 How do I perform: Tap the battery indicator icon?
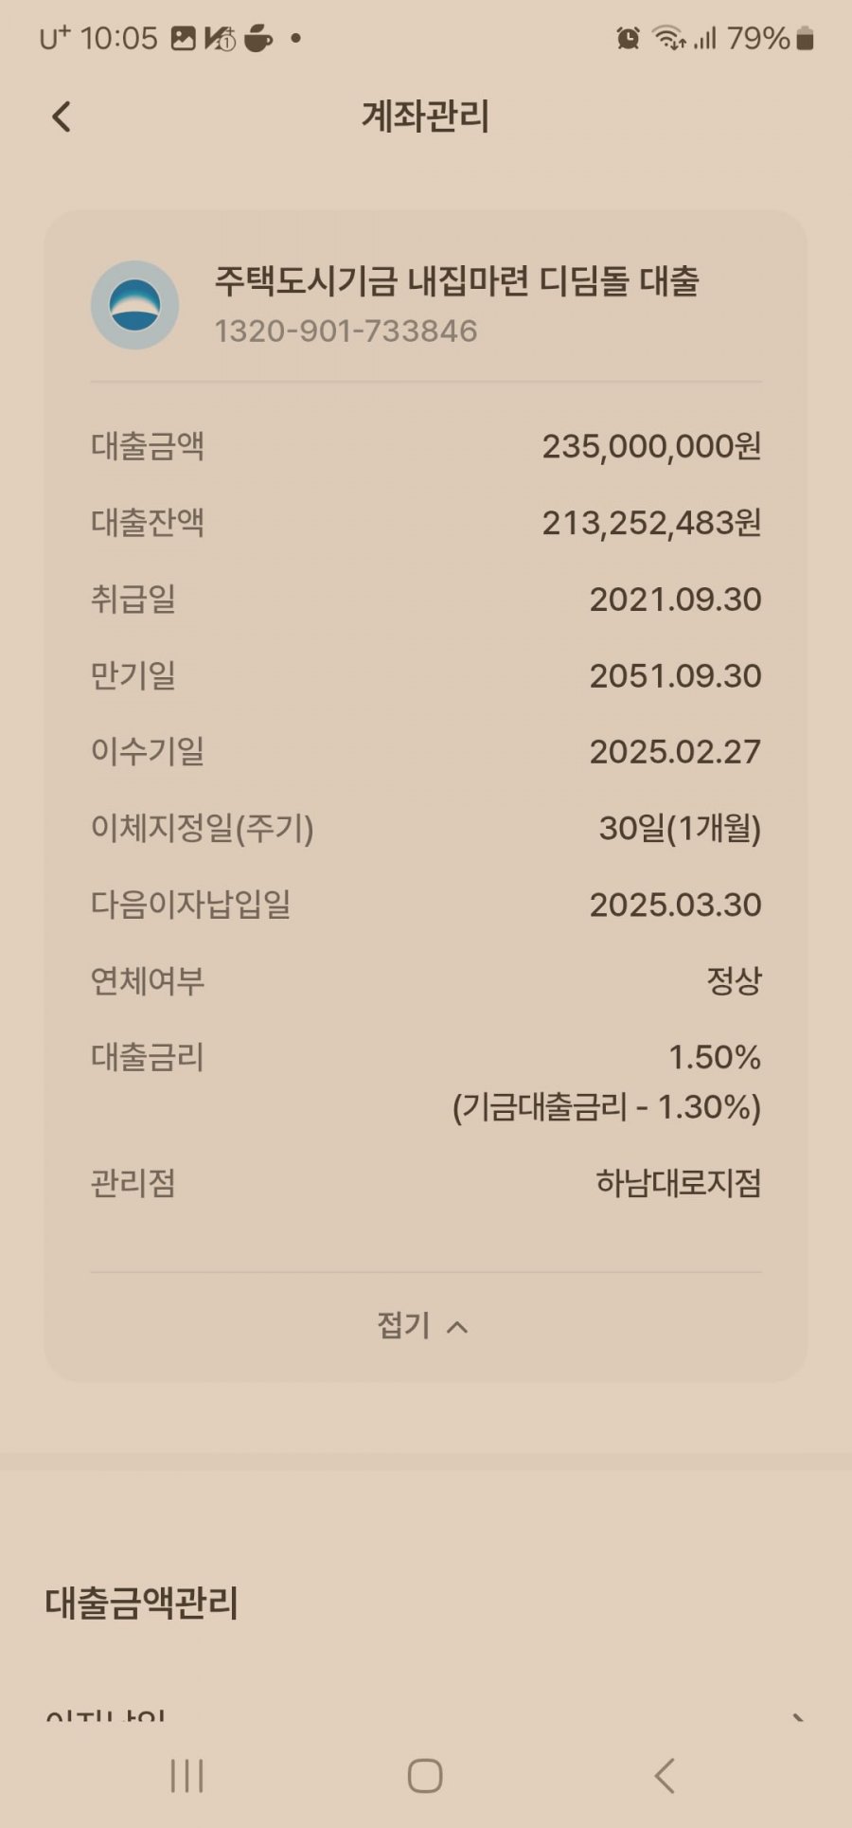805,39
